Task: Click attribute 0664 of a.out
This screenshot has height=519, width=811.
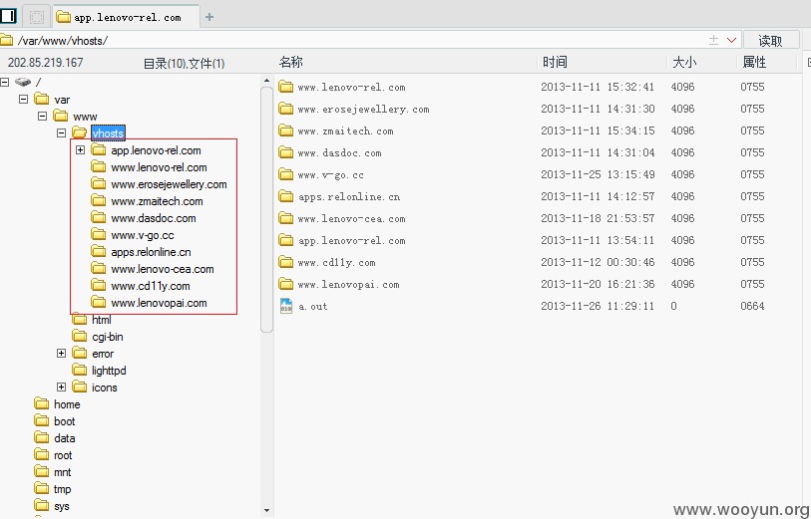Action: (752, 306)
